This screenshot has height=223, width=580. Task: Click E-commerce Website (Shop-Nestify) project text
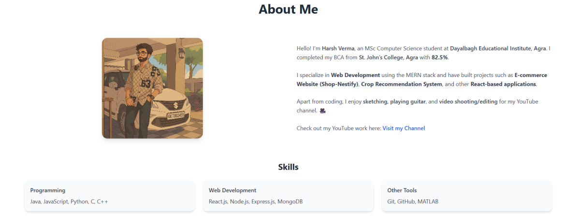[421, 79]
